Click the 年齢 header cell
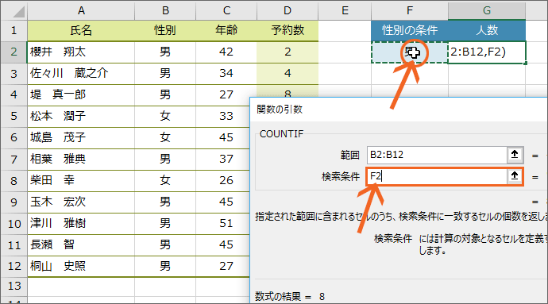 (226, 30)
